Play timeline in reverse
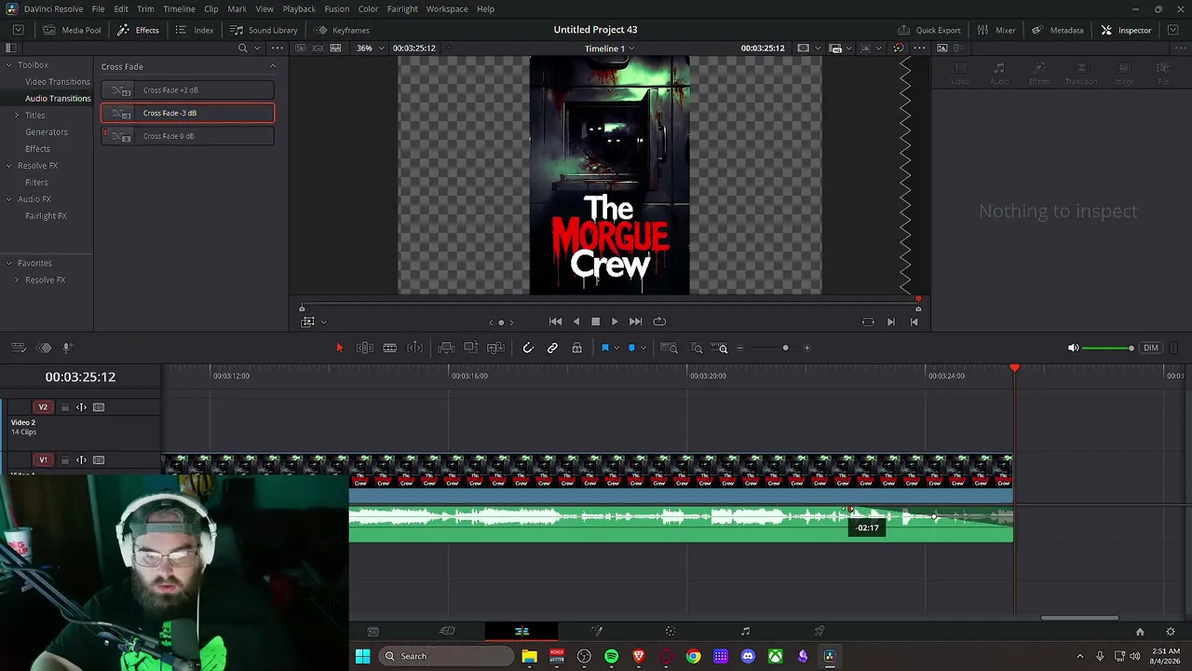The width and height of the screenshot is (1192, 671). 576,322
